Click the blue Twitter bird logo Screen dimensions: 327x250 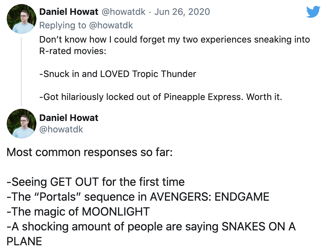313,12
